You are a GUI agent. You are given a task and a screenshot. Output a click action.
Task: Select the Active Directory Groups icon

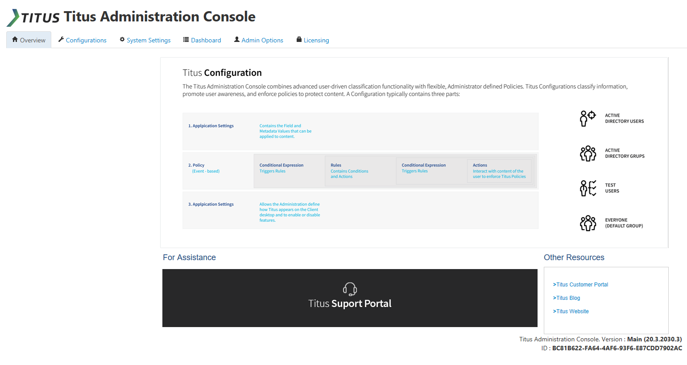pos(588,153)
